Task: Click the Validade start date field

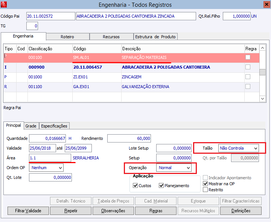Action: [43, 148]
